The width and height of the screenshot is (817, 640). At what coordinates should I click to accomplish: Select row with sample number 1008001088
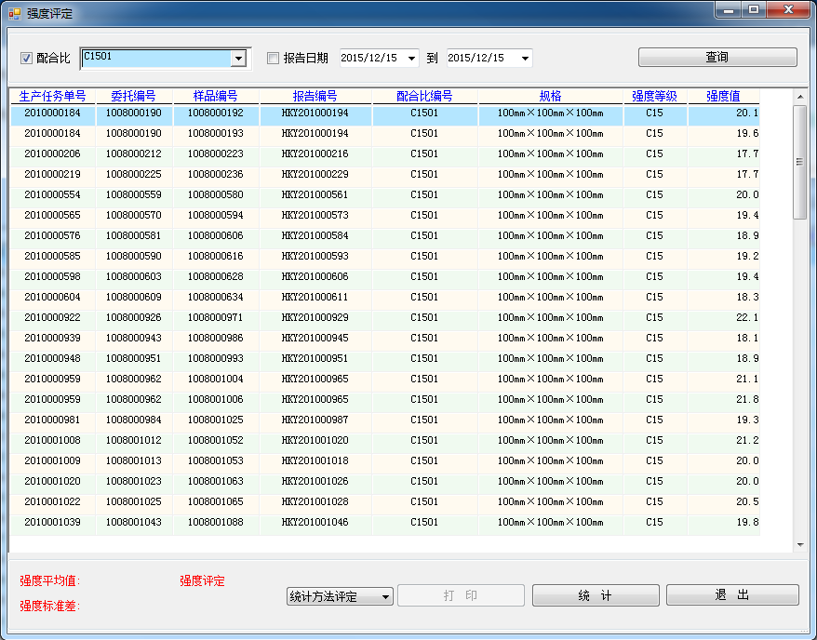click(215, 523)
